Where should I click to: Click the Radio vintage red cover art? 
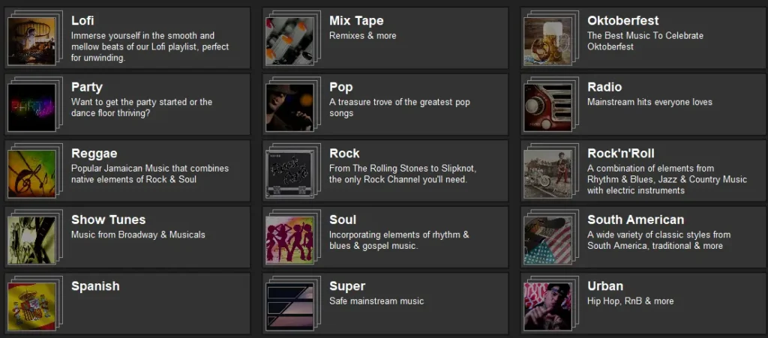pyautogui.click(x=547, y=107)
